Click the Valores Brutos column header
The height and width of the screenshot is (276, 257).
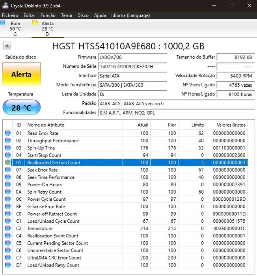(x=227, y=125)
